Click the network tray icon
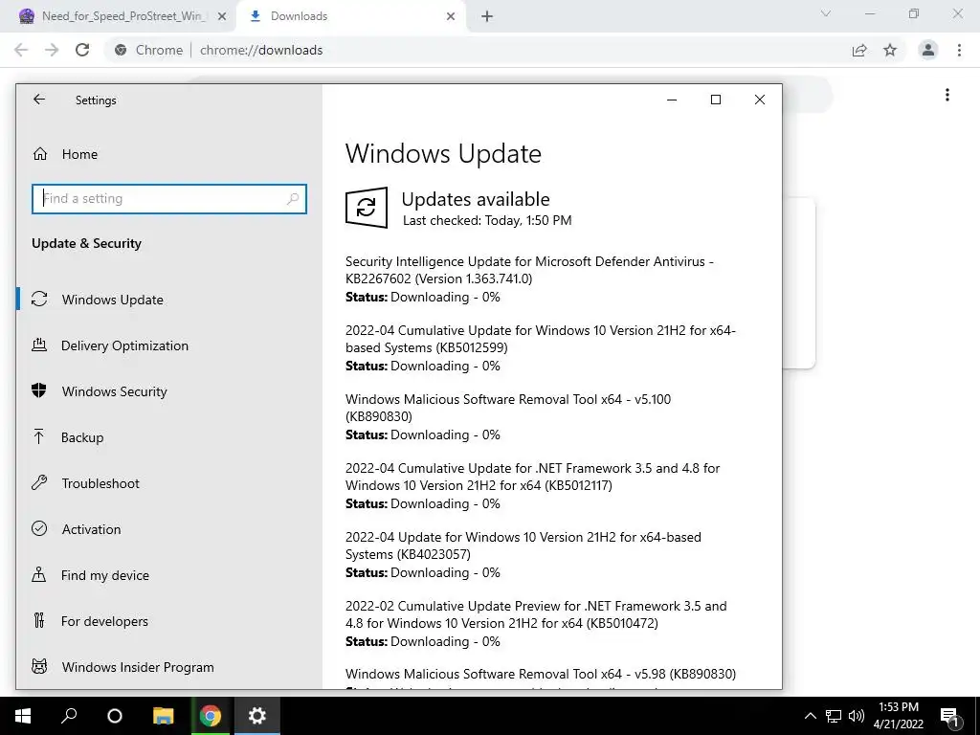The width and height of the screenshot is (980, 735). [x=834, y=716]
